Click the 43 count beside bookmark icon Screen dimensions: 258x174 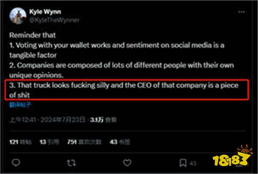click(x=193, y=163)
